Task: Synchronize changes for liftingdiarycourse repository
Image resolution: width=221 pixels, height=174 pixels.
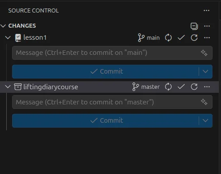Action: tap(168, 87)
